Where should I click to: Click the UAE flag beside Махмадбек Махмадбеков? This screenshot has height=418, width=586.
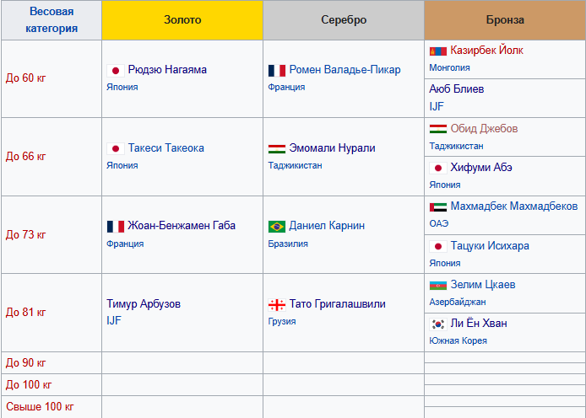click(x=438, y=206)
